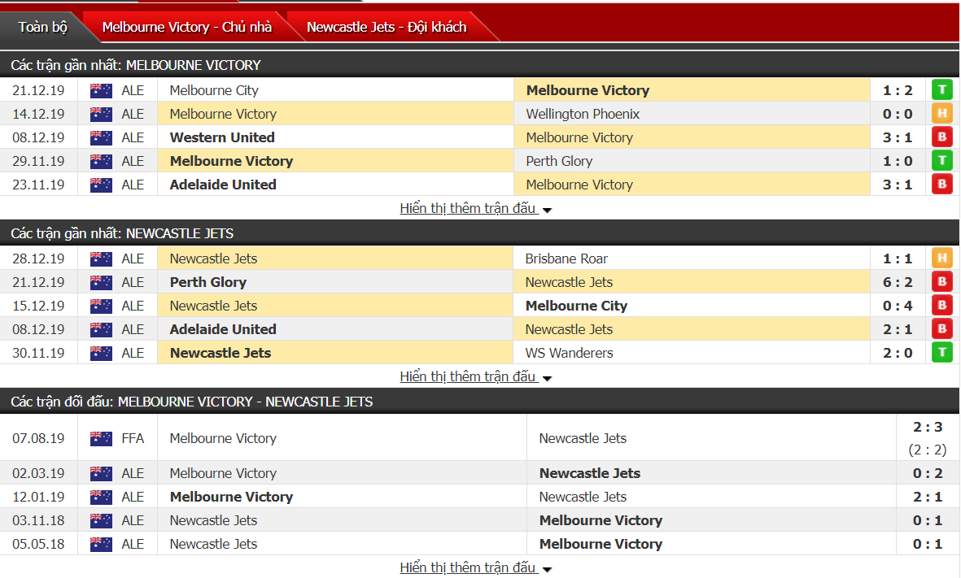Viewport: 961px width, 578px height.
Task: Open Perth Glory home team on 21.12.19 row
Action: click(207, 282)
